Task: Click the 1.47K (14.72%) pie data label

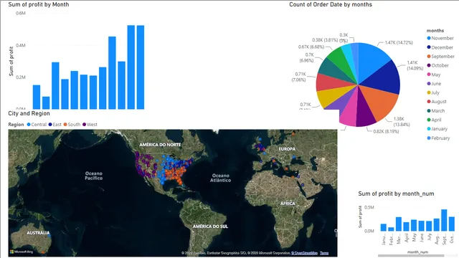Action: click(x=399, y=43)
